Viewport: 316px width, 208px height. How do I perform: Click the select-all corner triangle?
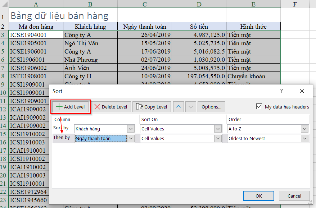click(x=4, y=4)
